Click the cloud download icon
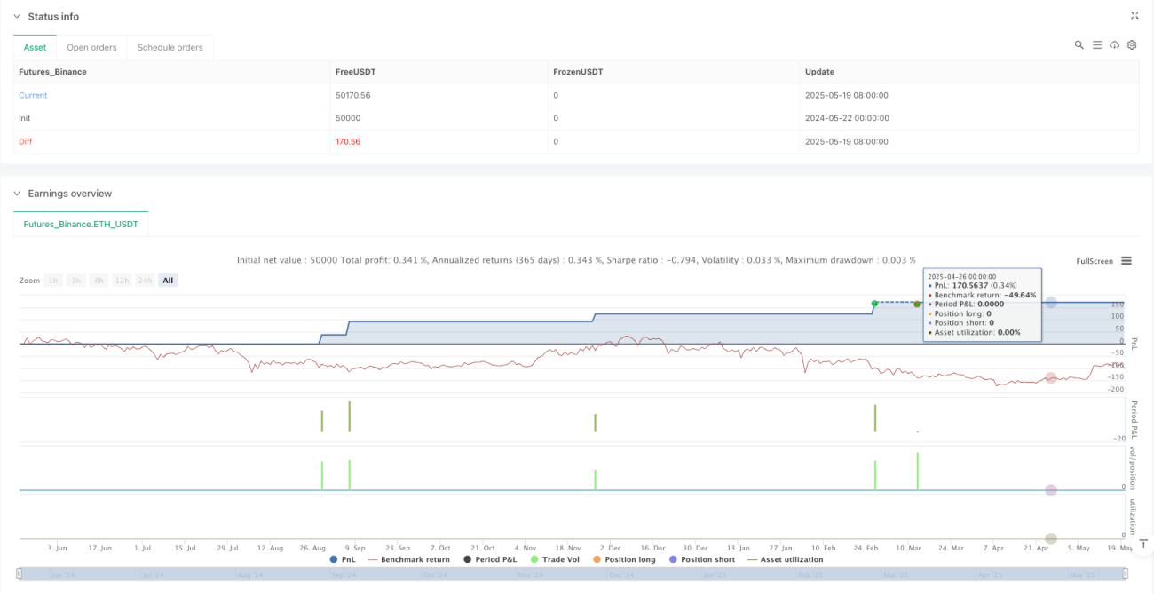1154x594 pixels. click(x=1114, y=44)
